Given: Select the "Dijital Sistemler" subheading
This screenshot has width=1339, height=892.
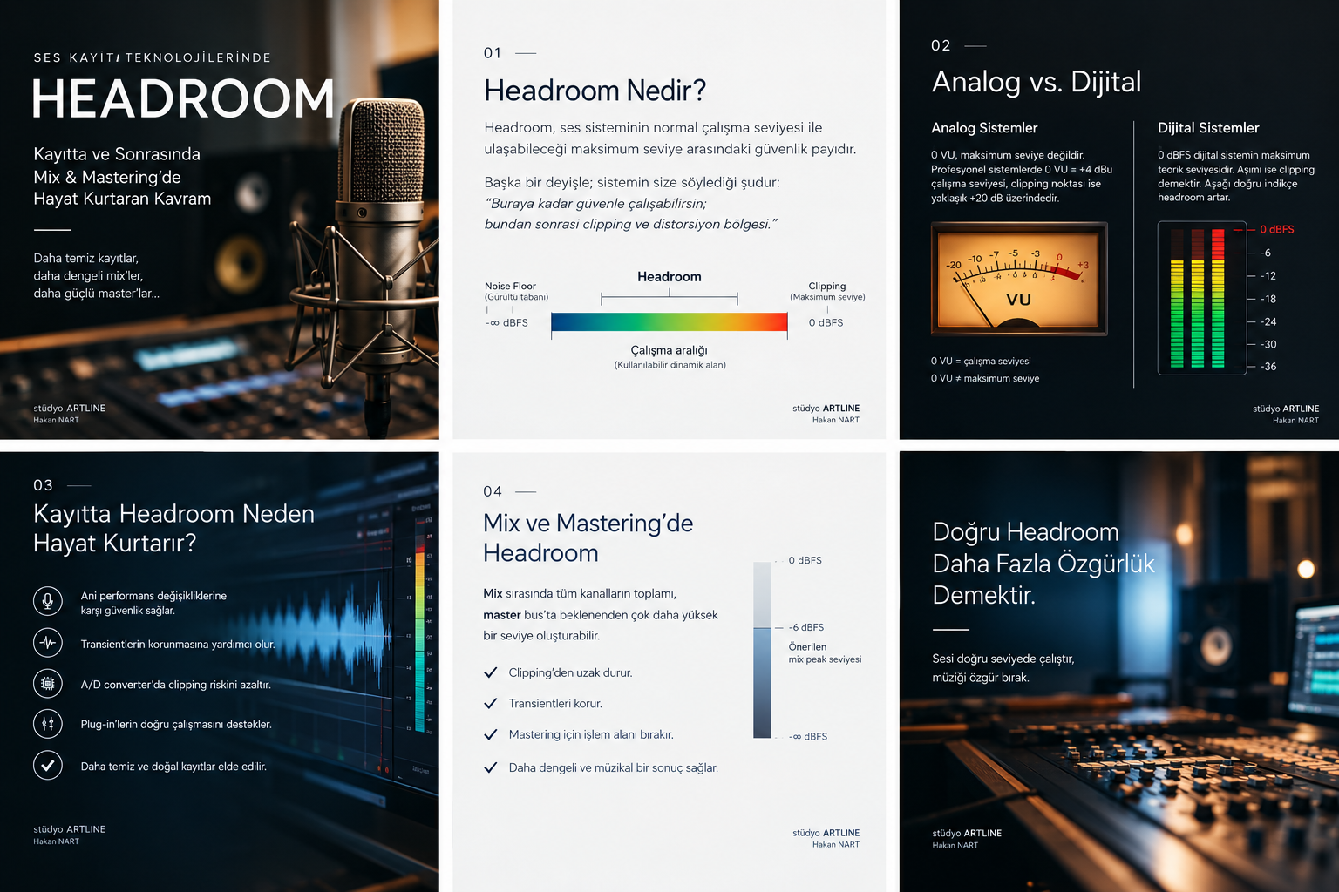Looking at the screenshot, I should [x=1208, y=128].
